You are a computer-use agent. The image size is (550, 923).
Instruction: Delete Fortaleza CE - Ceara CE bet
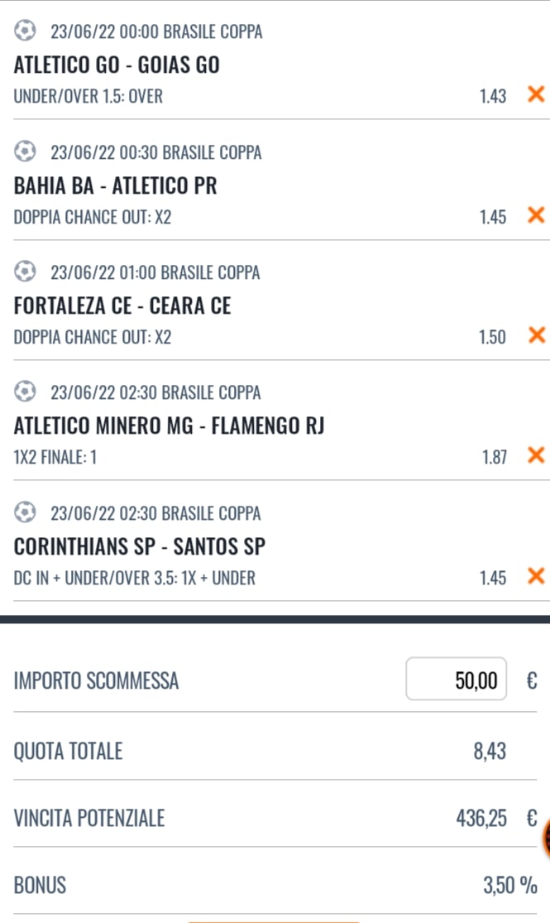[535, 336]
